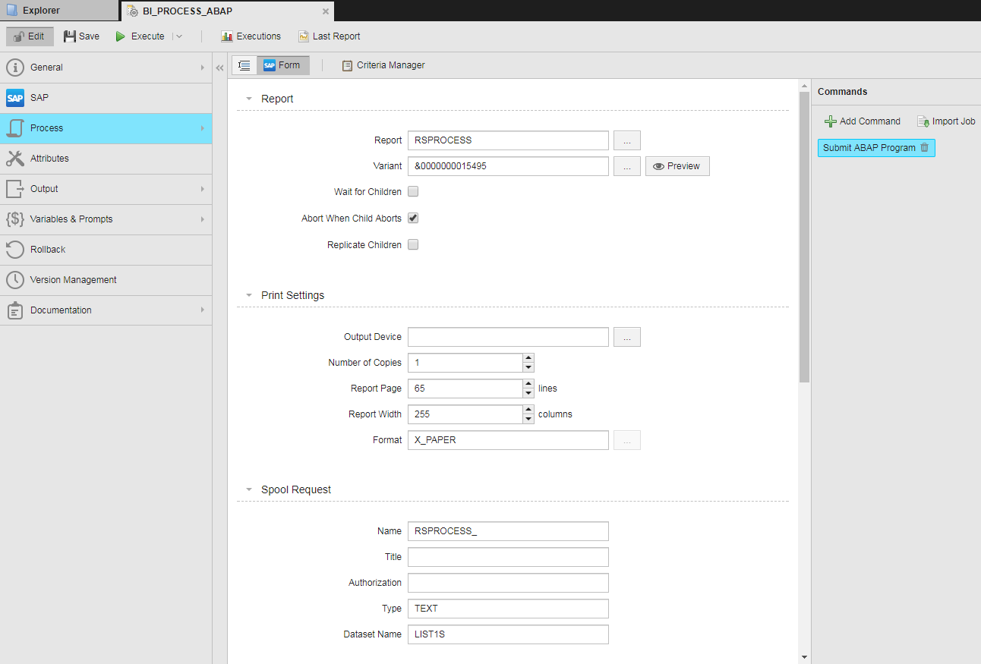Viewport: 981px width, 664px height.
Task: Browse for Report with ellipsis button
Action: click(627, 140)
